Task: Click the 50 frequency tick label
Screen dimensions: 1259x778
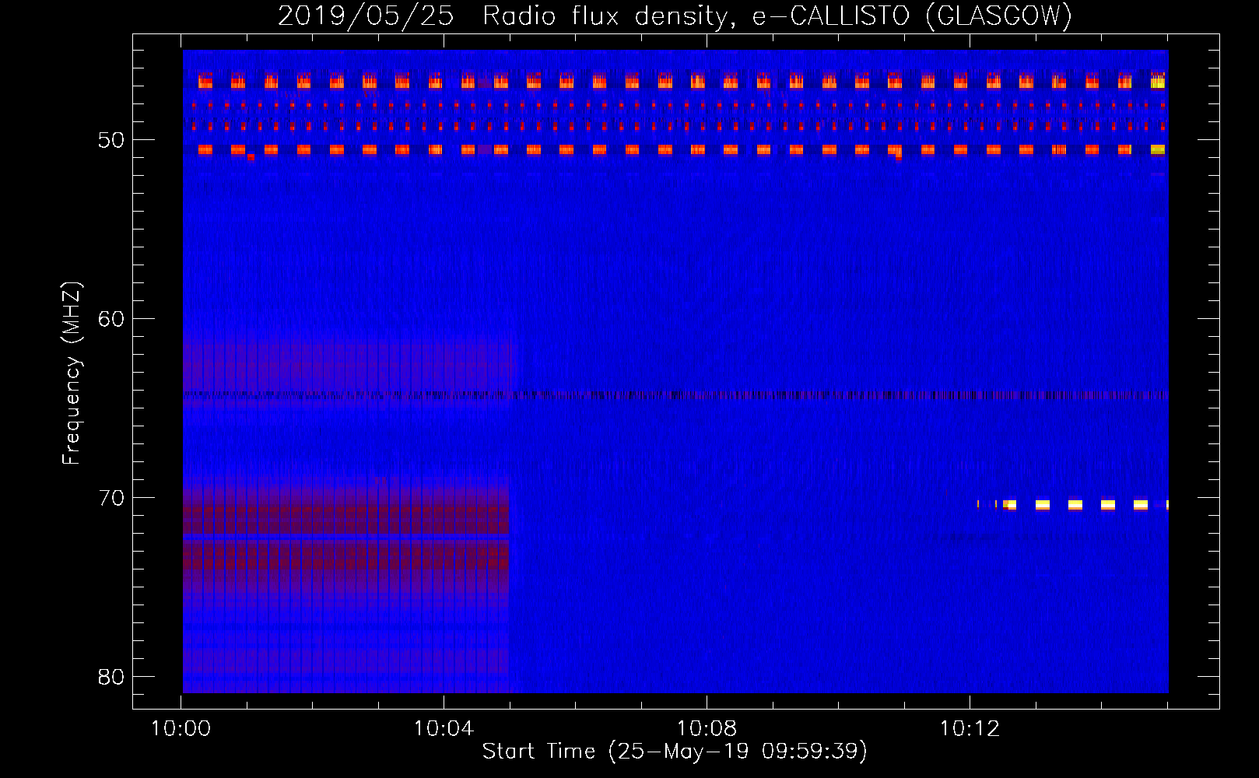Action: tap(111, 141)
